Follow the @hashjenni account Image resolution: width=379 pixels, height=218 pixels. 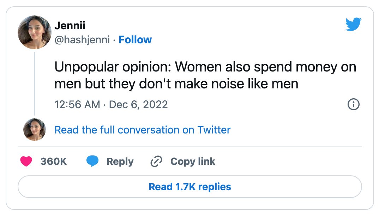pyautogui.click(x=135, y=39)
